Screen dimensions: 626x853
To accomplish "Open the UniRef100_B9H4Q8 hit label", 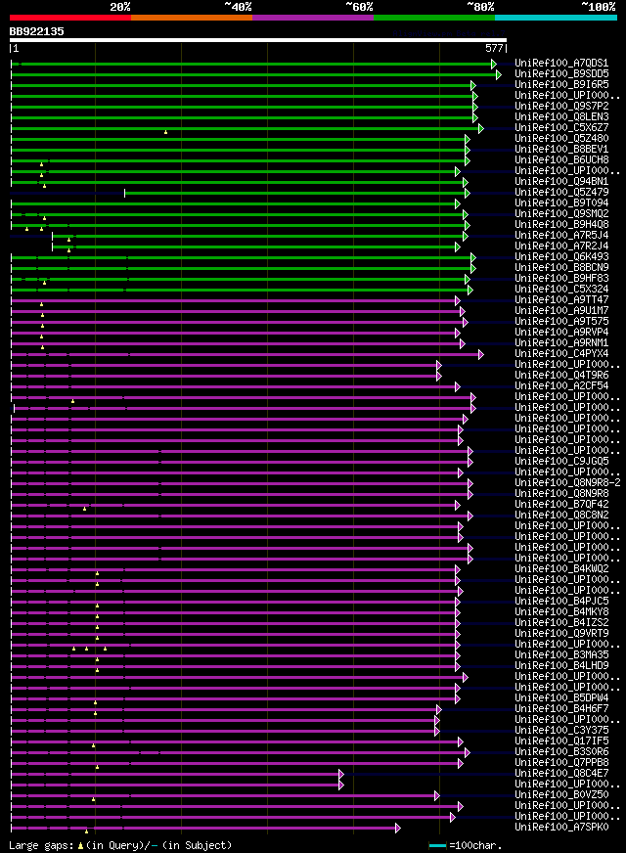I will tap(561, 225).
